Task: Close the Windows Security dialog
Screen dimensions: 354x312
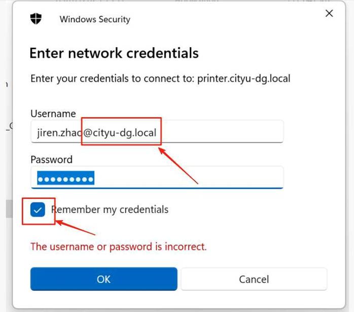Action: [x=329, y=14]
